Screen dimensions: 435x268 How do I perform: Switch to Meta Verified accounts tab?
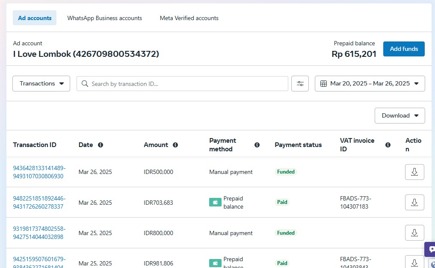(189, 18)
